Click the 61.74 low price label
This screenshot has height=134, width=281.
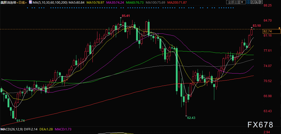click(x=21, y=120)
